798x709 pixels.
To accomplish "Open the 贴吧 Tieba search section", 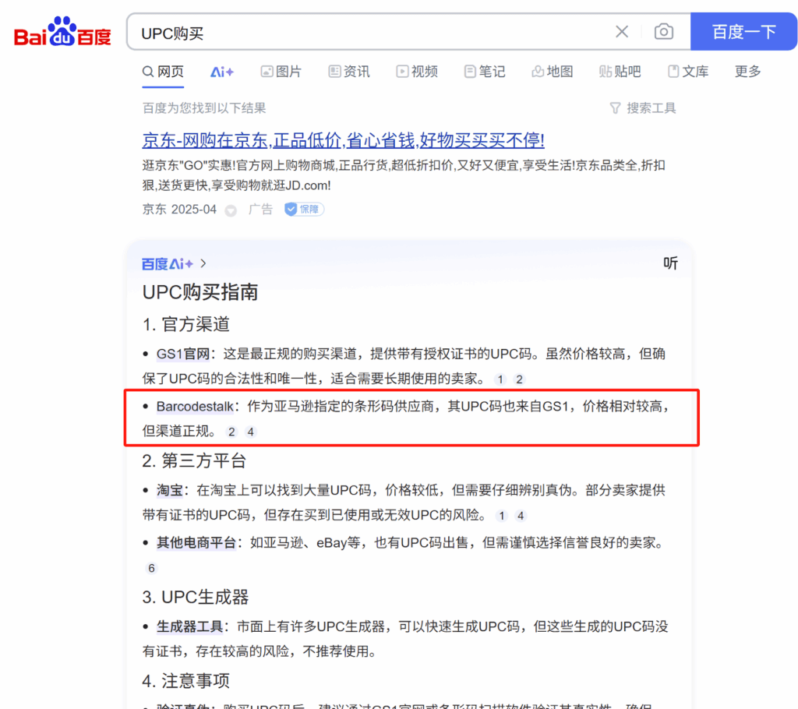I will 620,71.
